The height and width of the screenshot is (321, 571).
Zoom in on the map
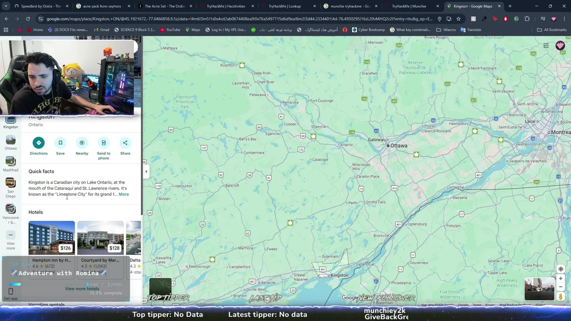[561, 279]
